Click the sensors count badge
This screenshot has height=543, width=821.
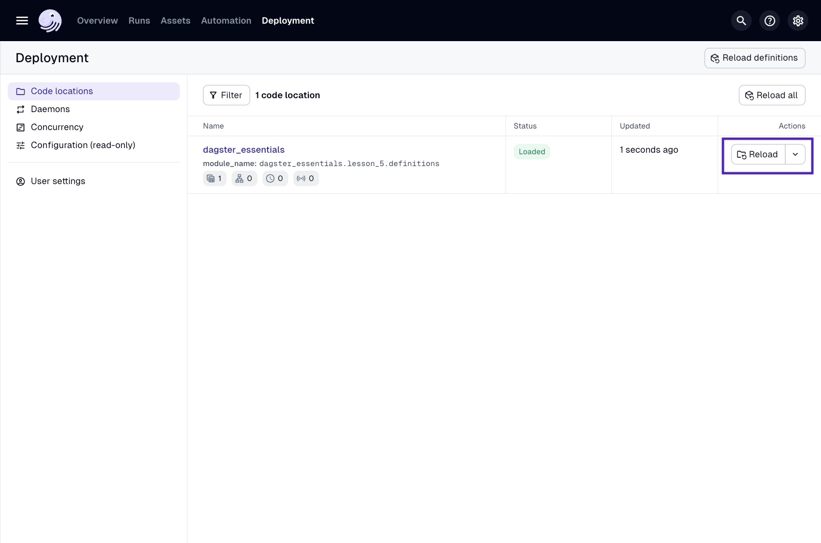(306, 178)
